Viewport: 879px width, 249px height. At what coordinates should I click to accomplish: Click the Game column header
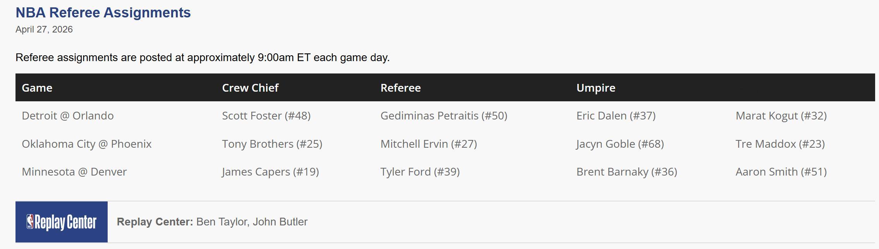tap(37, 88)
